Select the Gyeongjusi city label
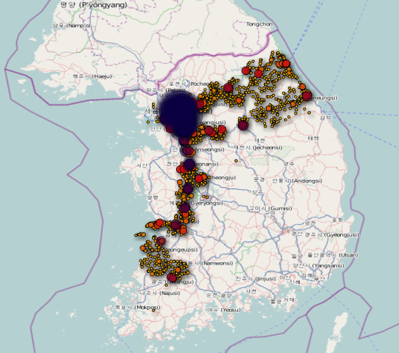Viewport: 399px width, 353px height. point(333,235)
